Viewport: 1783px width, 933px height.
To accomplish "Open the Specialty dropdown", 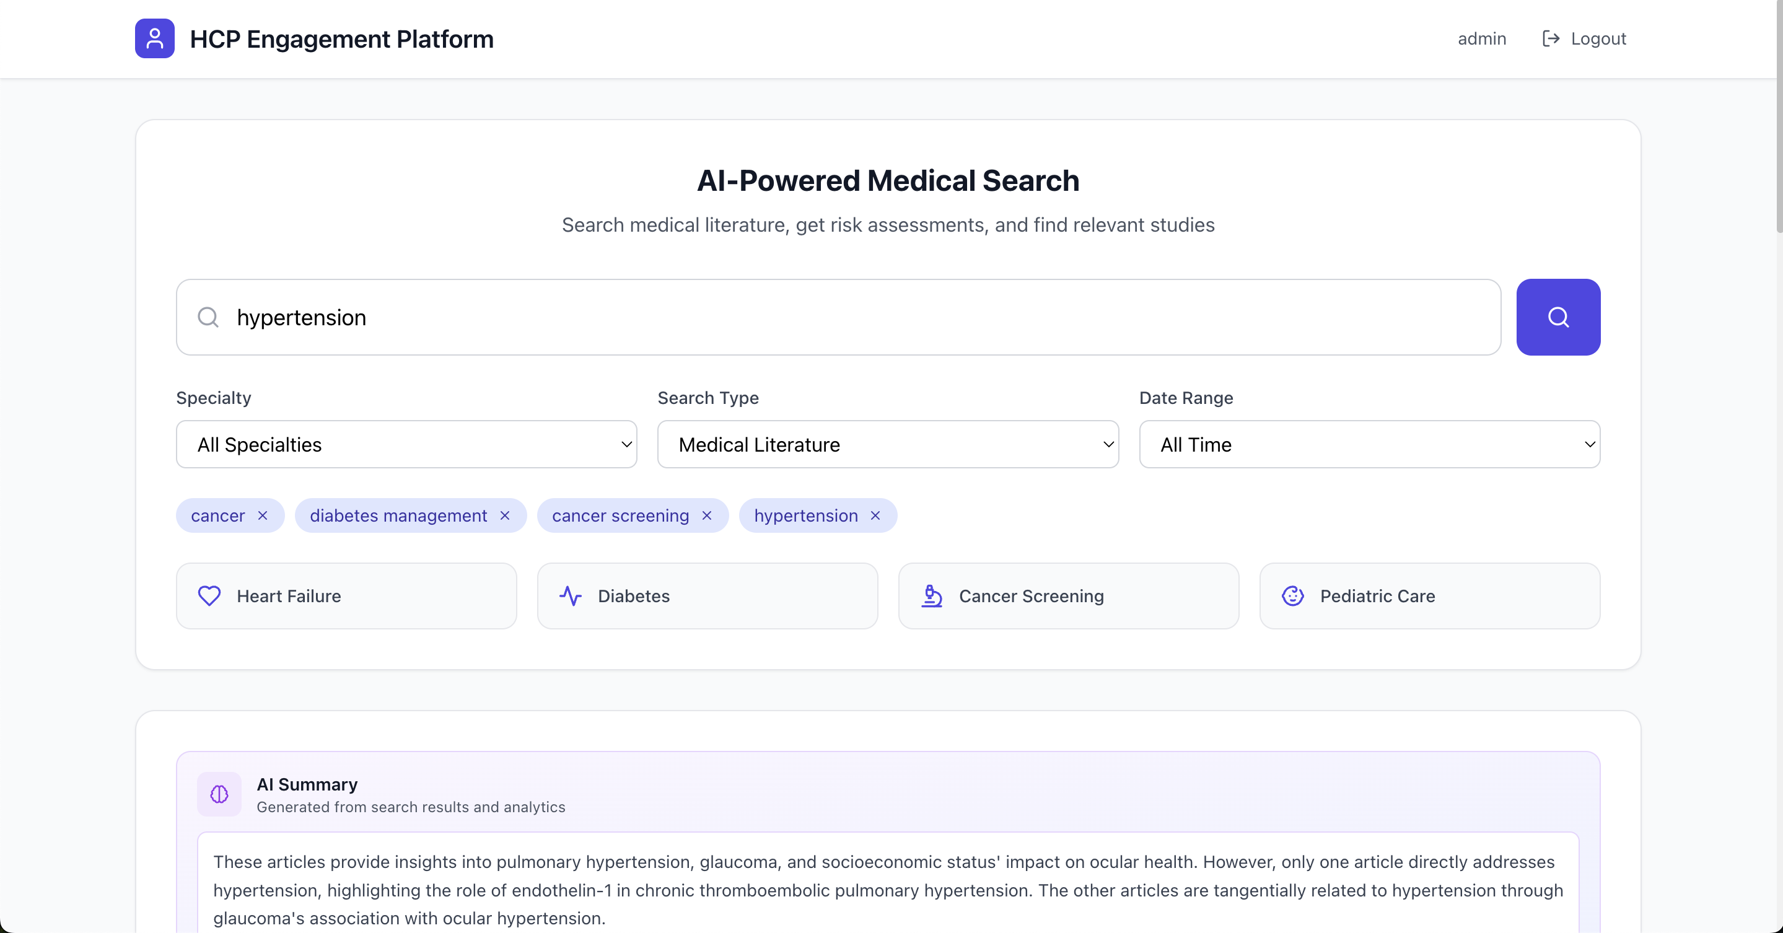I will [406, 444].
